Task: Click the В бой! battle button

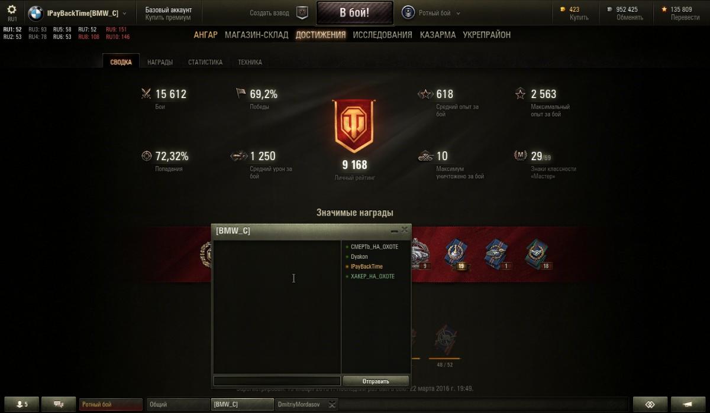Action: click(x=355, y=12)
